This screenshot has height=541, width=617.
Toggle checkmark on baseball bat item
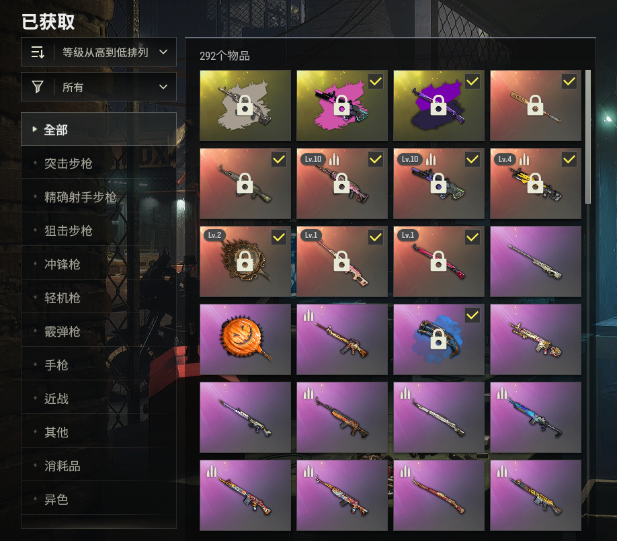pyautogui.click(x=569, y=81)
